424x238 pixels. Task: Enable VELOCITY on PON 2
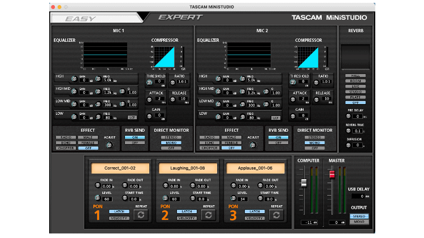[x=187, y=218]
